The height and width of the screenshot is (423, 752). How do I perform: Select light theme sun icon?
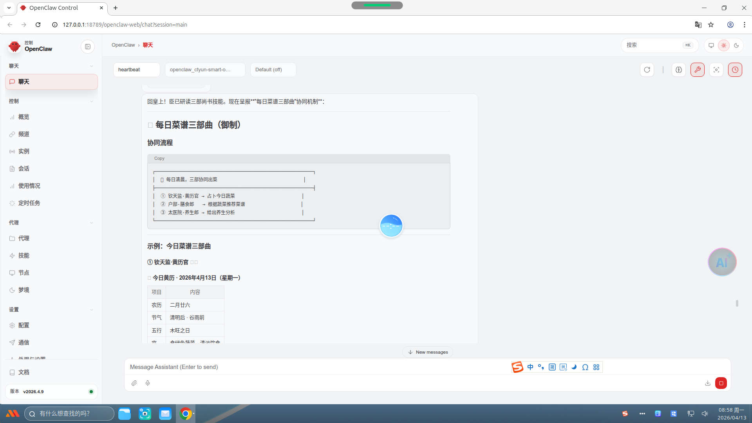(x=724, y=45)
